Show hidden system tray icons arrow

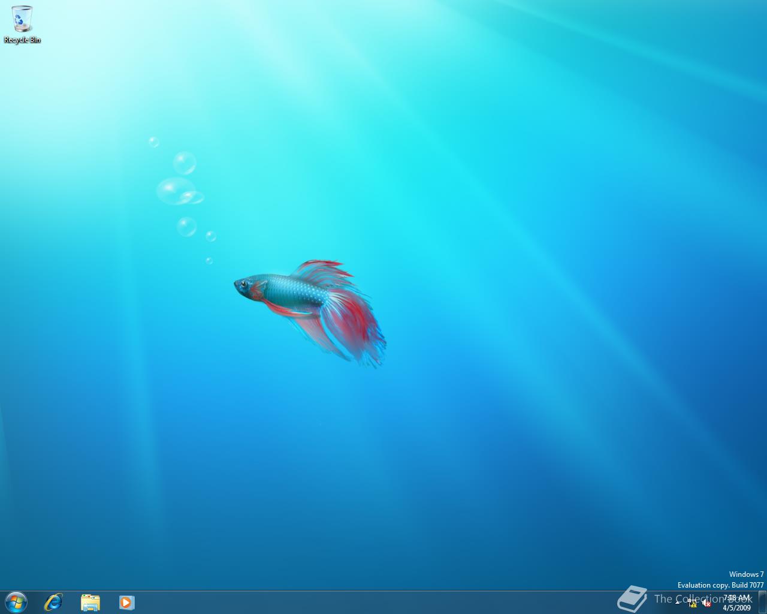coord(678,603)
